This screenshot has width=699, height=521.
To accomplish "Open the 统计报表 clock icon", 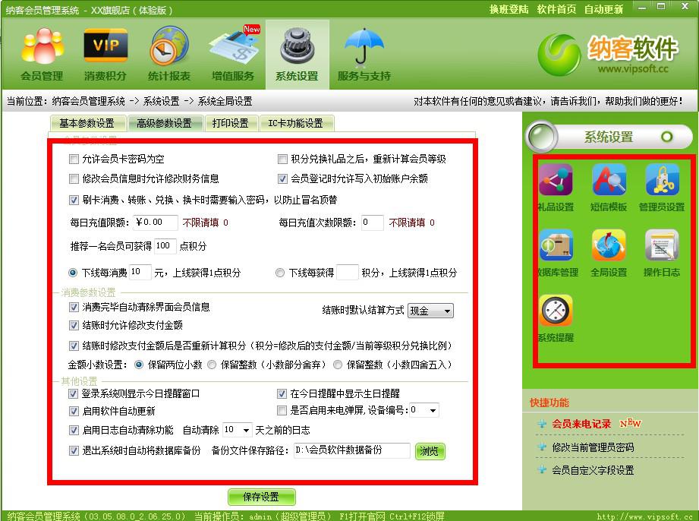I will click(x=168, y=53).
